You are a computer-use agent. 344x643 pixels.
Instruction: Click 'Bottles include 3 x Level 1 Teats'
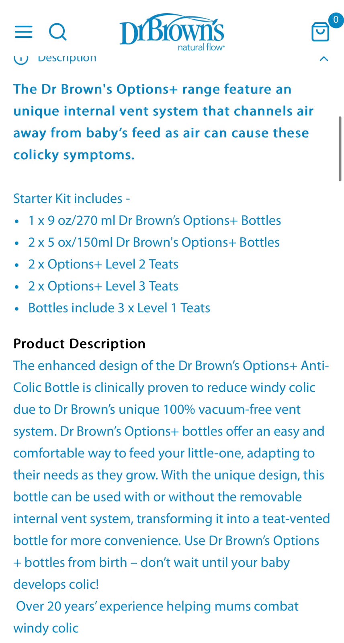coord(119,308)
